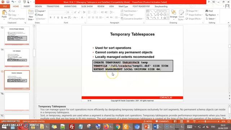
Task: Open the Shape Effects dropdown
Action: (194, 19)
